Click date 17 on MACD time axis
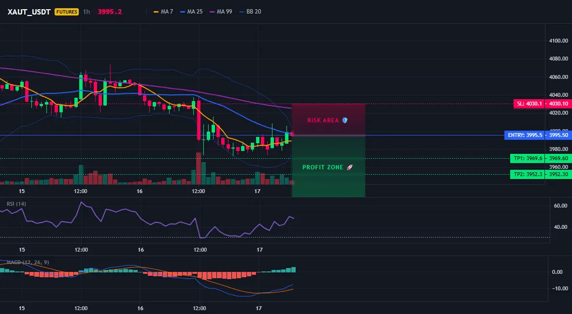The width and height of the screenshot is (572, 314). click(x=258, y=308)
